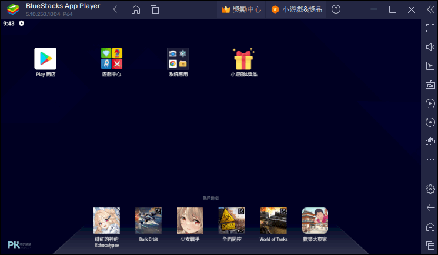The image size is (438, 255).
Task: Open the macro play icon in sidebar
Action: point(430,103)
